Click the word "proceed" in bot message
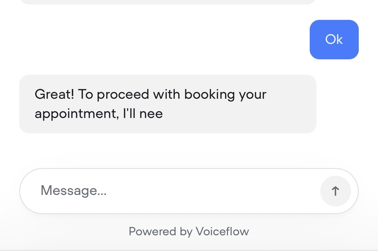Image resolution: width=378 pixels, height=251 pixels. pos(123,95)
